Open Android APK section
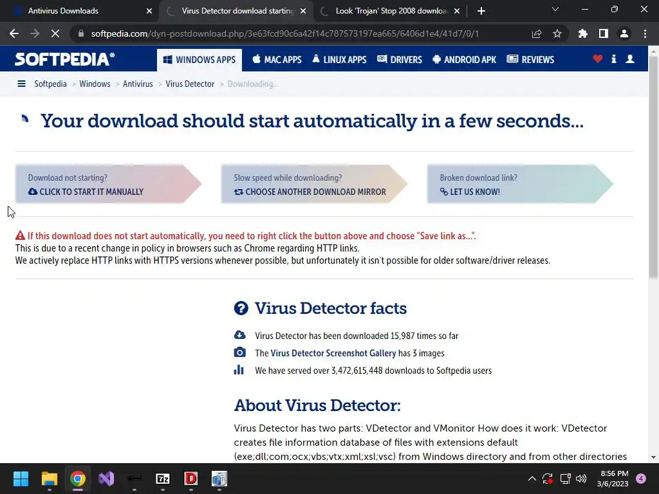 (464, 60)
